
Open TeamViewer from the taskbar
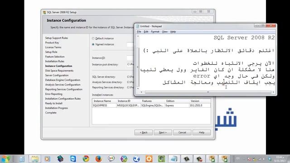(x=73, y=159)
